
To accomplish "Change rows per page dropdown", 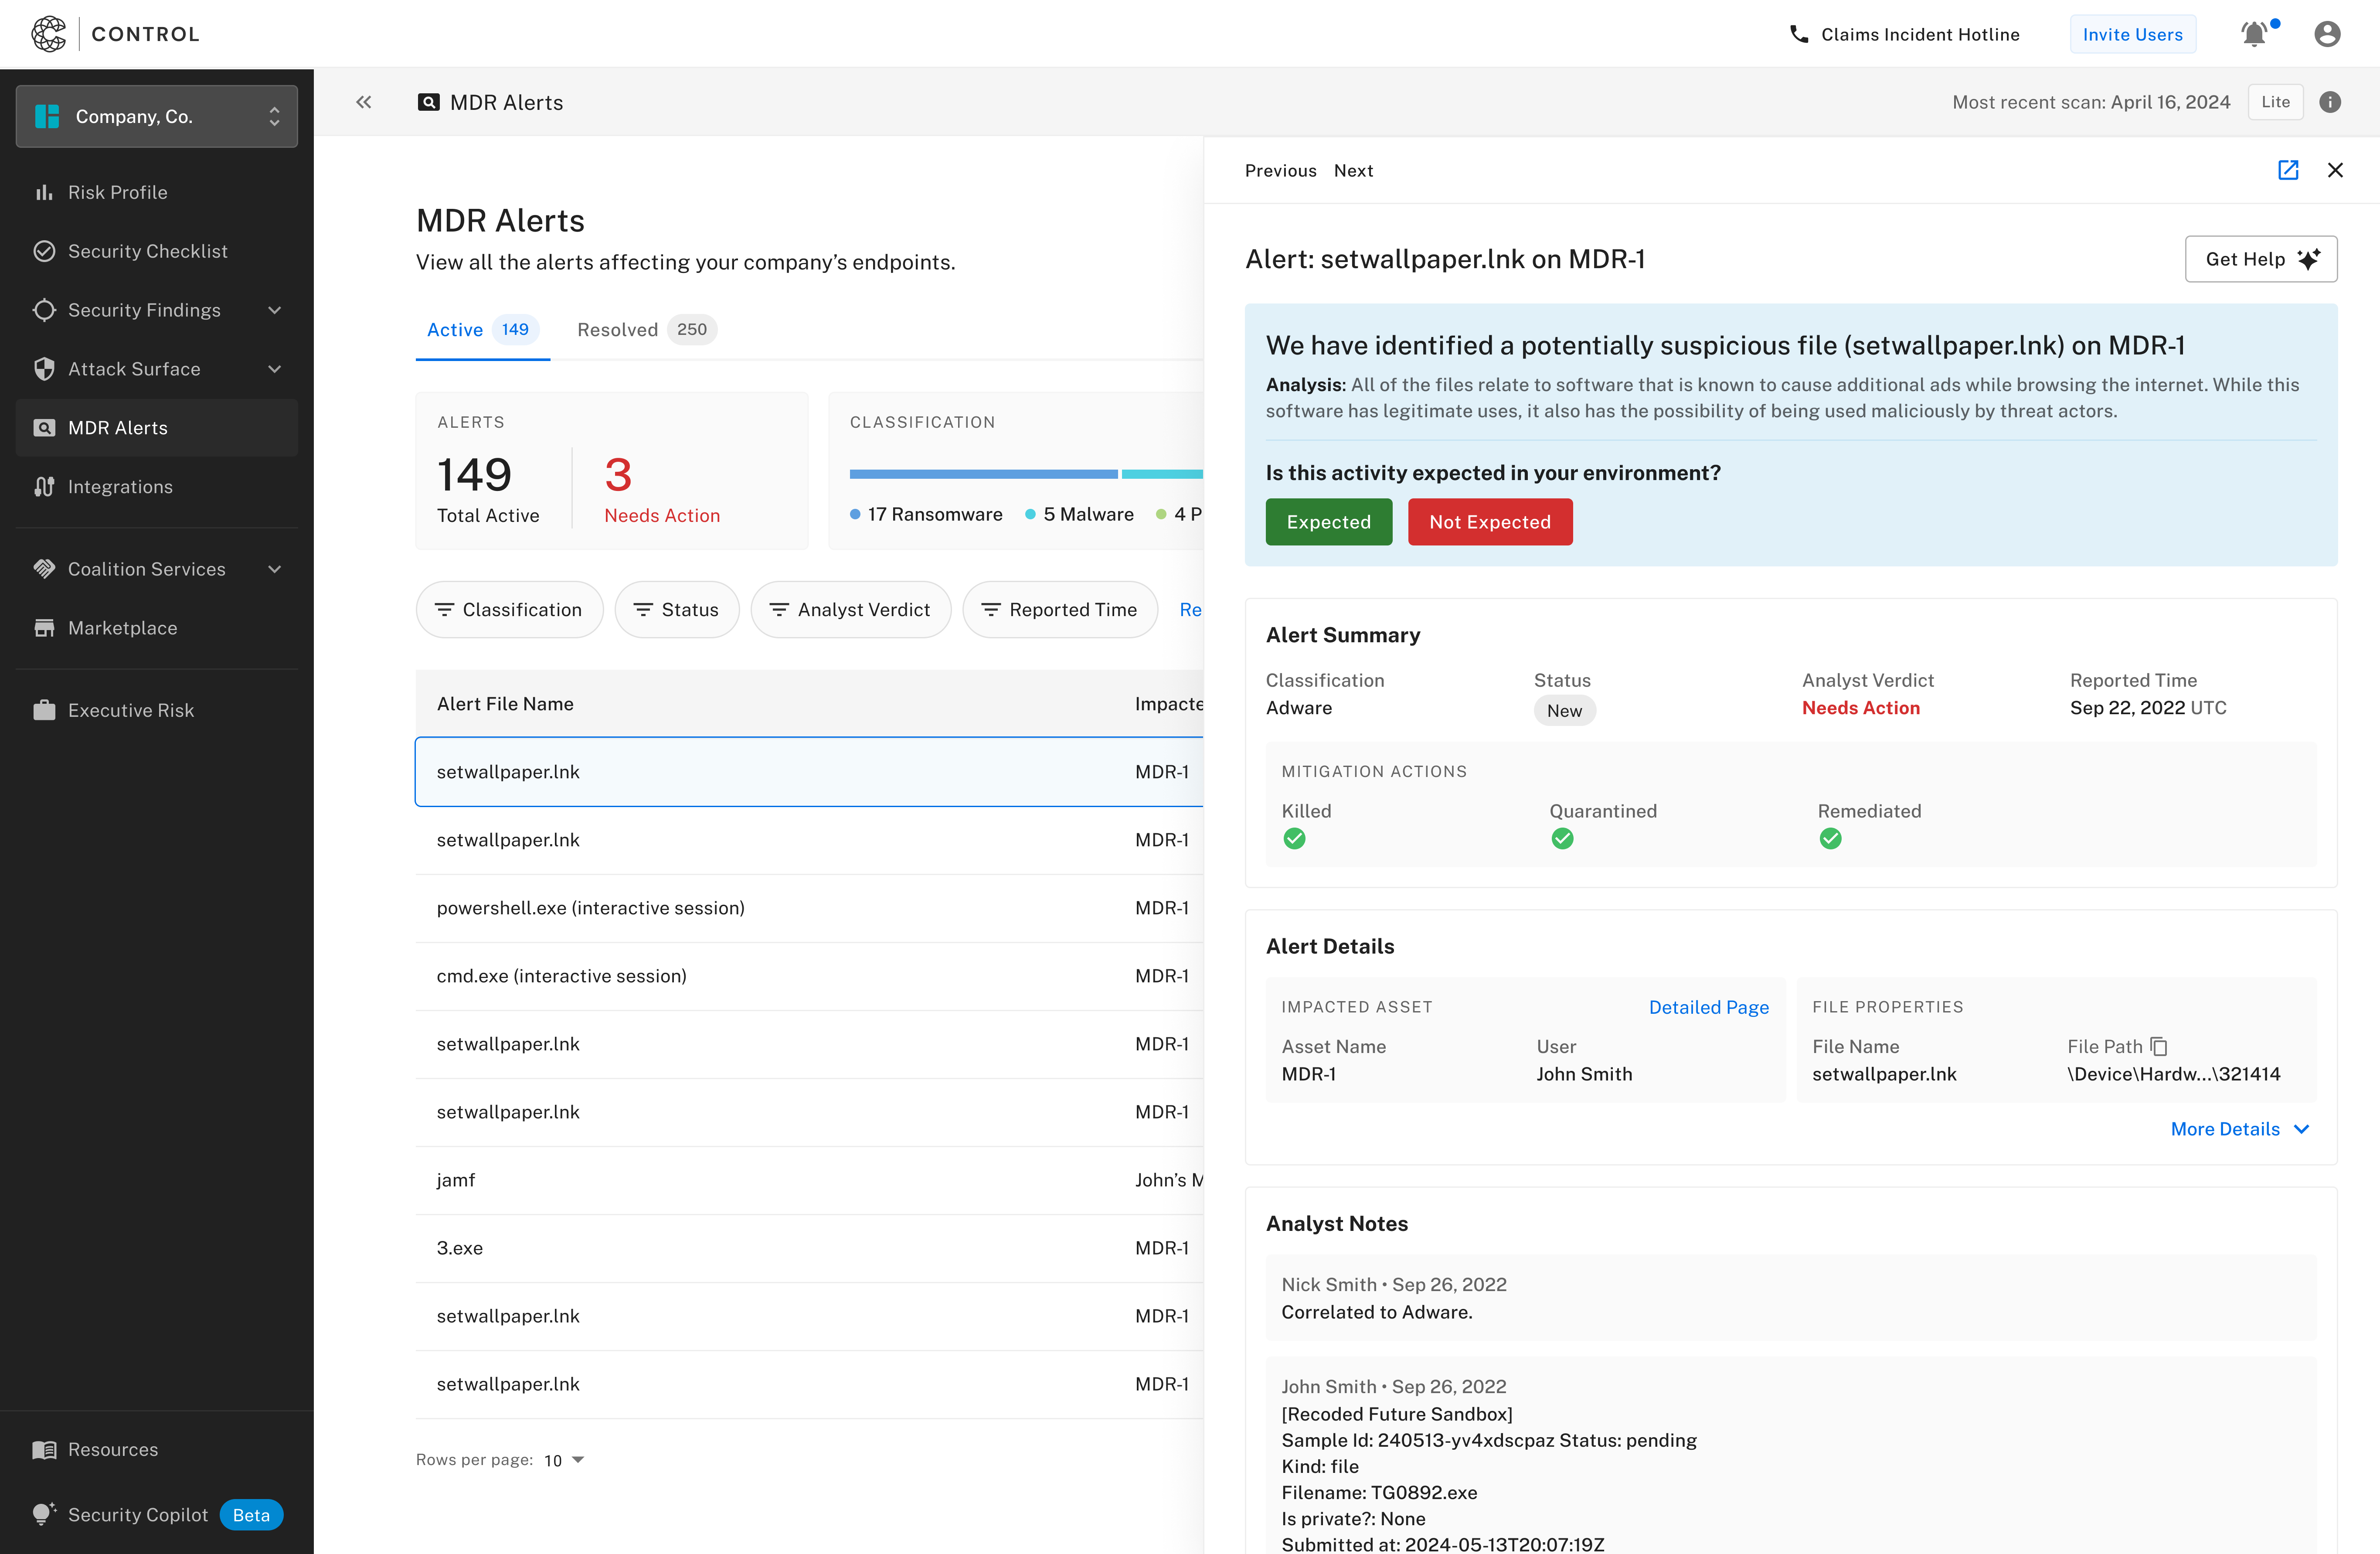I will point(564,1461).
